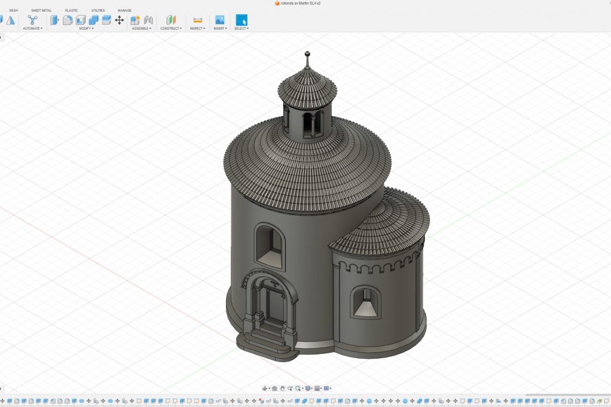
Task: Click the Viewports layout icon
Action: point(326,389)
